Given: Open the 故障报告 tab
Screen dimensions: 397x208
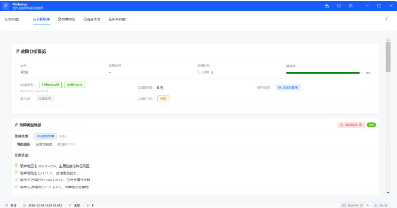Looking at the screenshot, I should coord(67,19).
